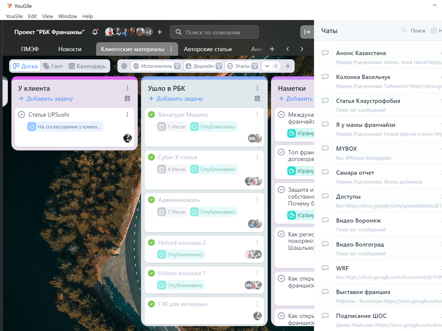Change the 4 Июля deadline
442x331 pixels.
point(172,169)
